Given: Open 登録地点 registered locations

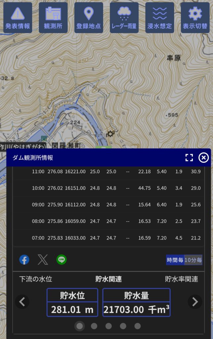Looking at the screenshot, I should point(88,18).
